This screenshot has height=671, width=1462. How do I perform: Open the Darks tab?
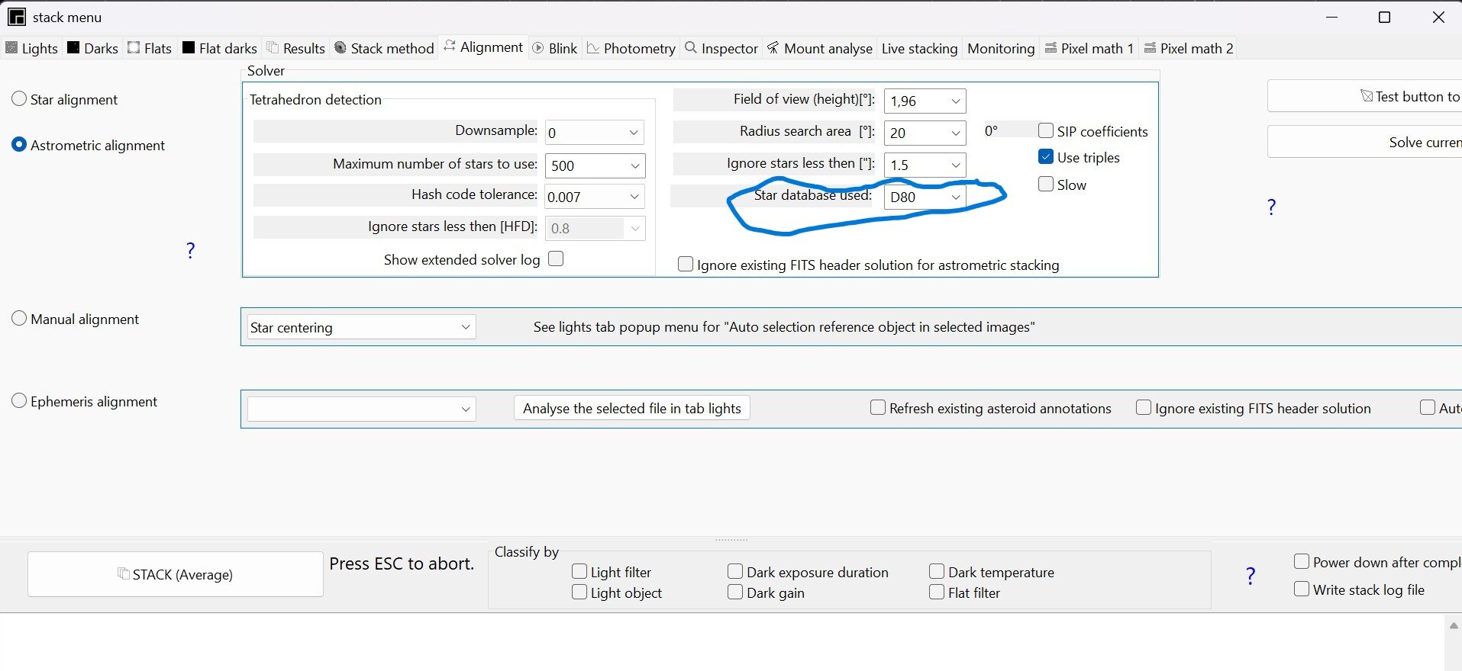point(92,48)
